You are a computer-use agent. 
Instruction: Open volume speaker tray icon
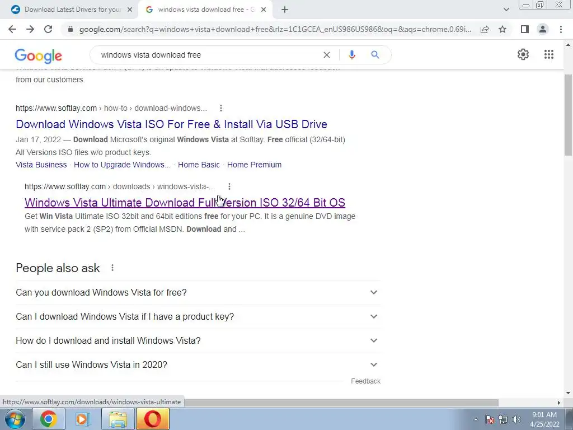pyautogui.click(x=516, y=419)
